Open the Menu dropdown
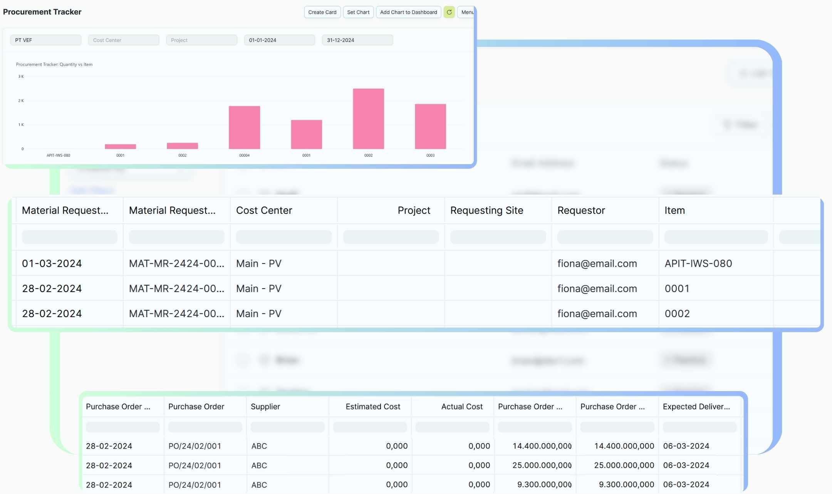This screenshot has width=832, height=494. point(467,12)
